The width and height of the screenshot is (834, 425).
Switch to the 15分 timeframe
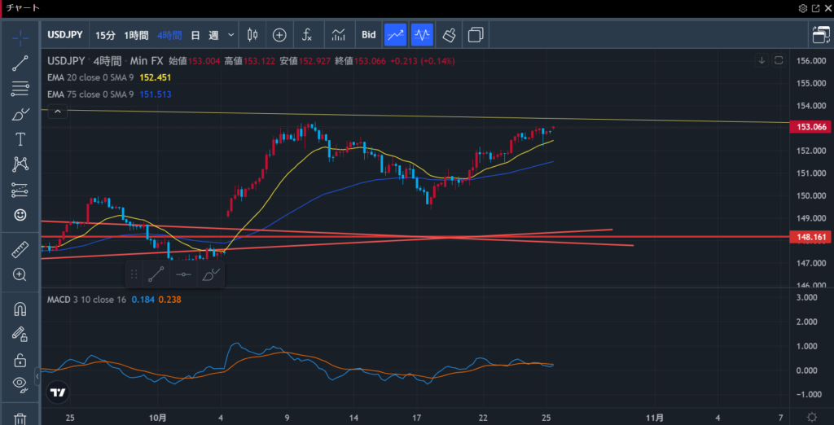tap(105, 35)
